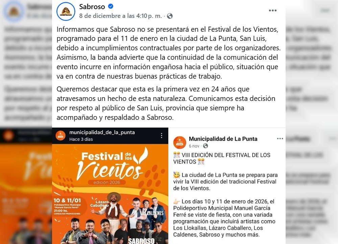Open the Sabroso page name link

click(92, 7)
